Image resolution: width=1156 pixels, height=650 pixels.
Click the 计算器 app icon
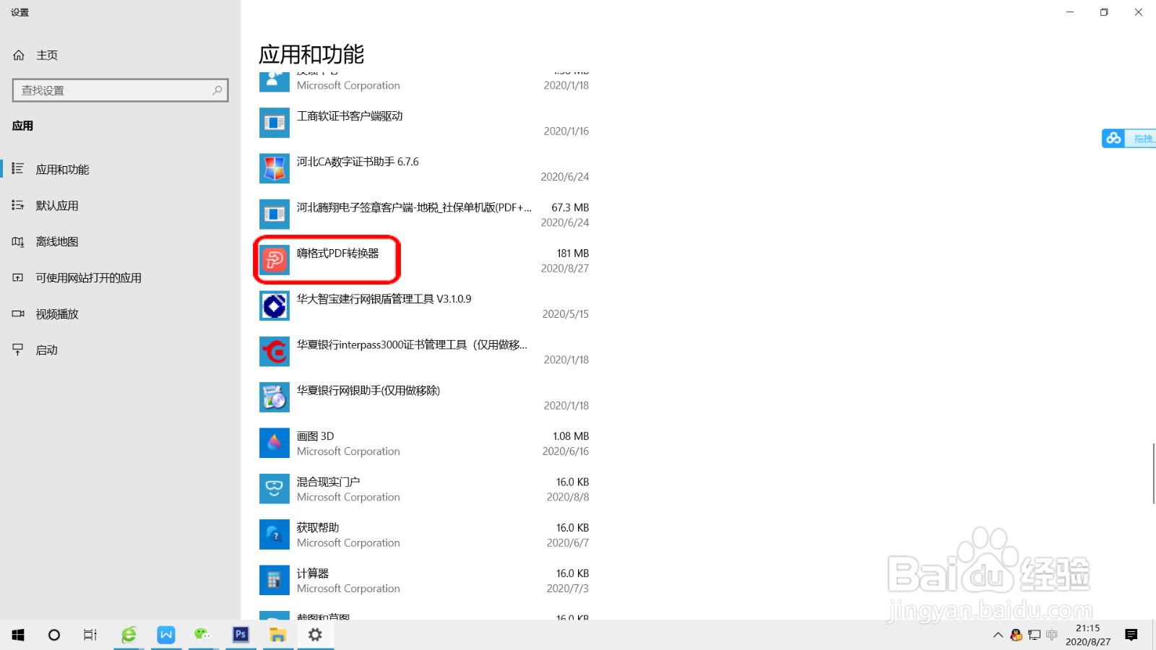click(275, 581)
